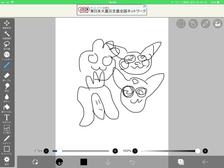Select the Brush (ブラシ) tool
This screenshot has height=168, width=224.
click(x=7, y=67)
